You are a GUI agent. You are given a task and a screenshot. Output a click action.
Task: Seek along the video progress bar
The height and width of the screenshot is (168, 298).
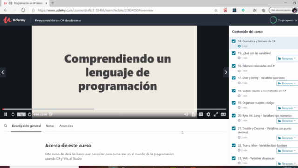coord(115,109)
